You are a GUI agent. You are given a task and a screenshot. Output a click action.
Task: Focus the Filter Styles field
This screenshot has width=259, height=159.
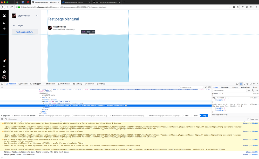click(230, 91)
